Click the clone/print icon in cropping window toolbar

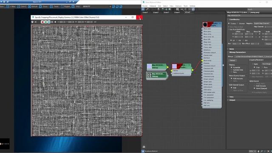pos(32,22)
